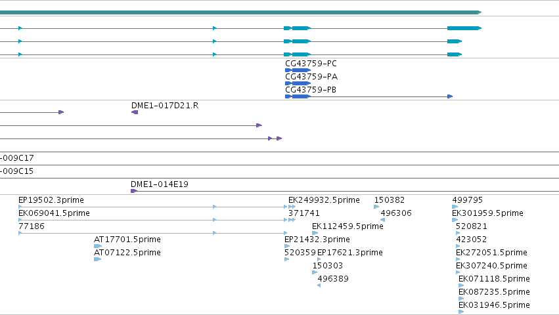Select the EK087235.5prime EST label

(494, 292)
